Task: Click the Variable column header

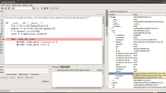Action: (121, 14)
